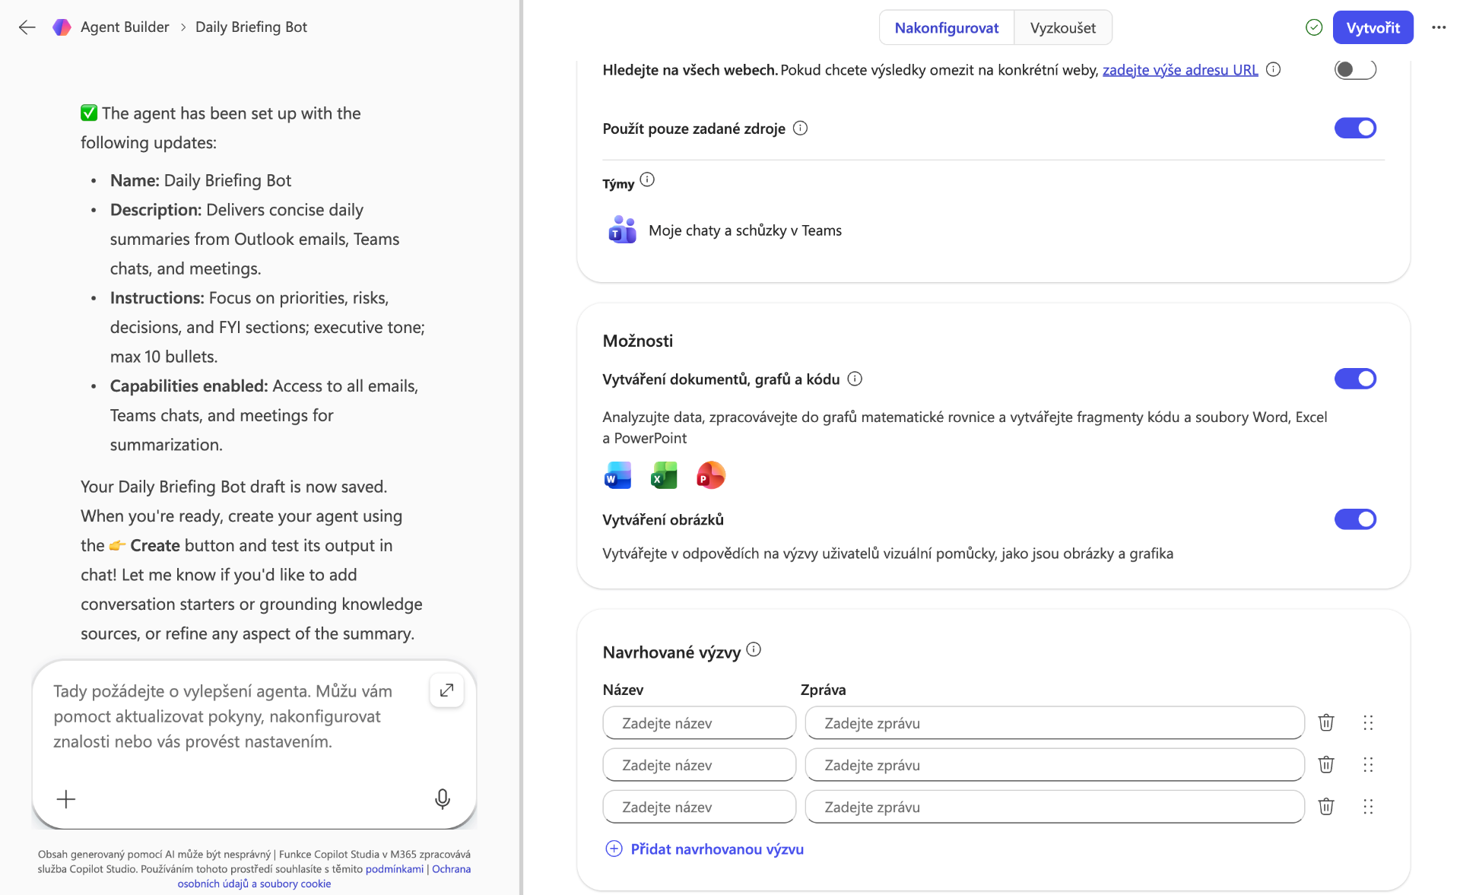This screenshot has width=1460, height=895.
Task: Expand the chat input box
Action: 447,690
